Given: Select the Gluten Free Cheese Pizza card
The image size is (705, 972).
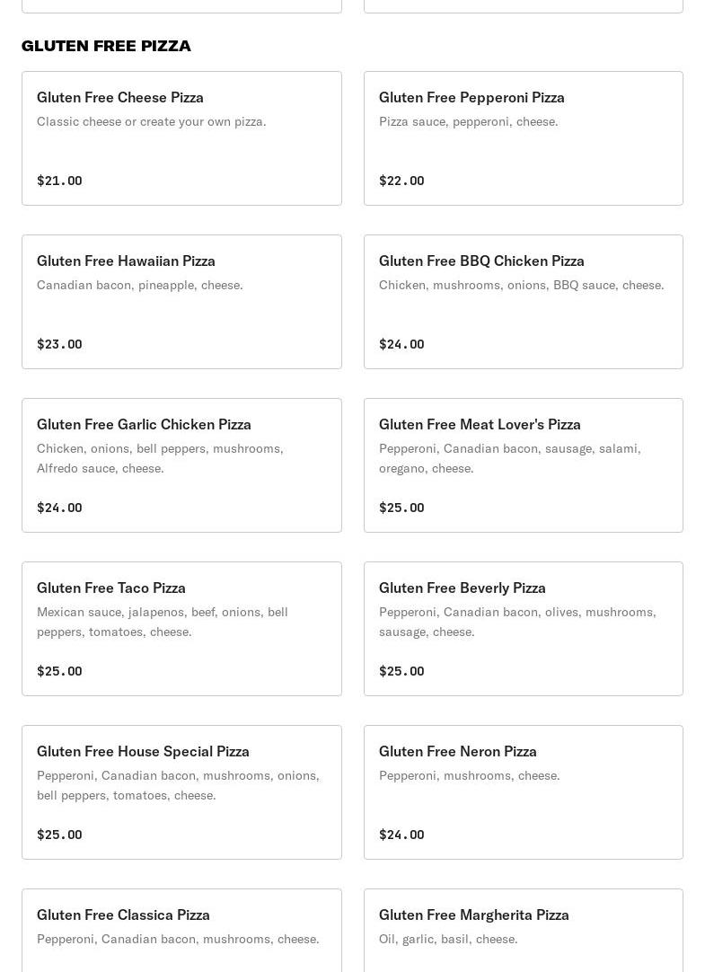Looking at the screenshot, I should click(181, 138).
